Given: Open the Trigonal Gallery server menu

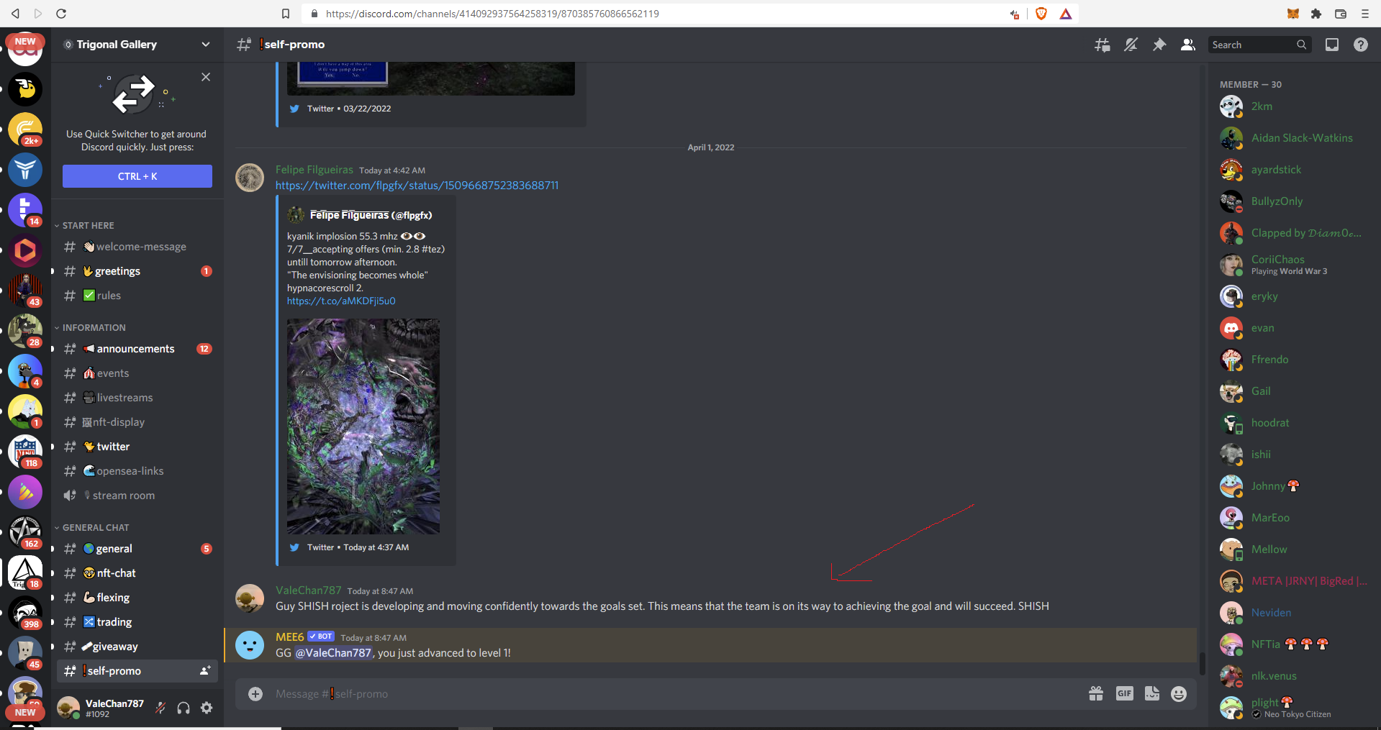Looking at the screenshot, I should [137, 45].
